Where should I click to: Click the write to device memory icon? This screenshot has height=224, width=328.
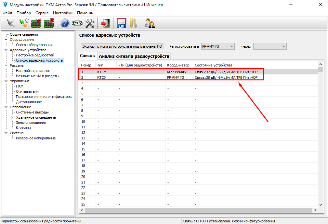click(49, 23)
